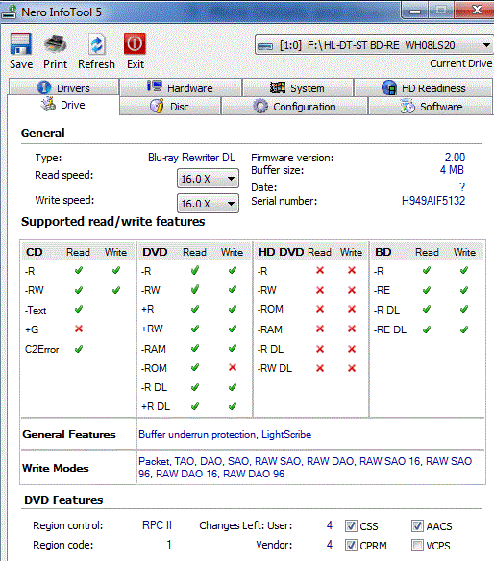Image resolution: width=494 pixels, height=561 pixels.
Task: Click the Print label text
Action: click(x=55, y=64)
